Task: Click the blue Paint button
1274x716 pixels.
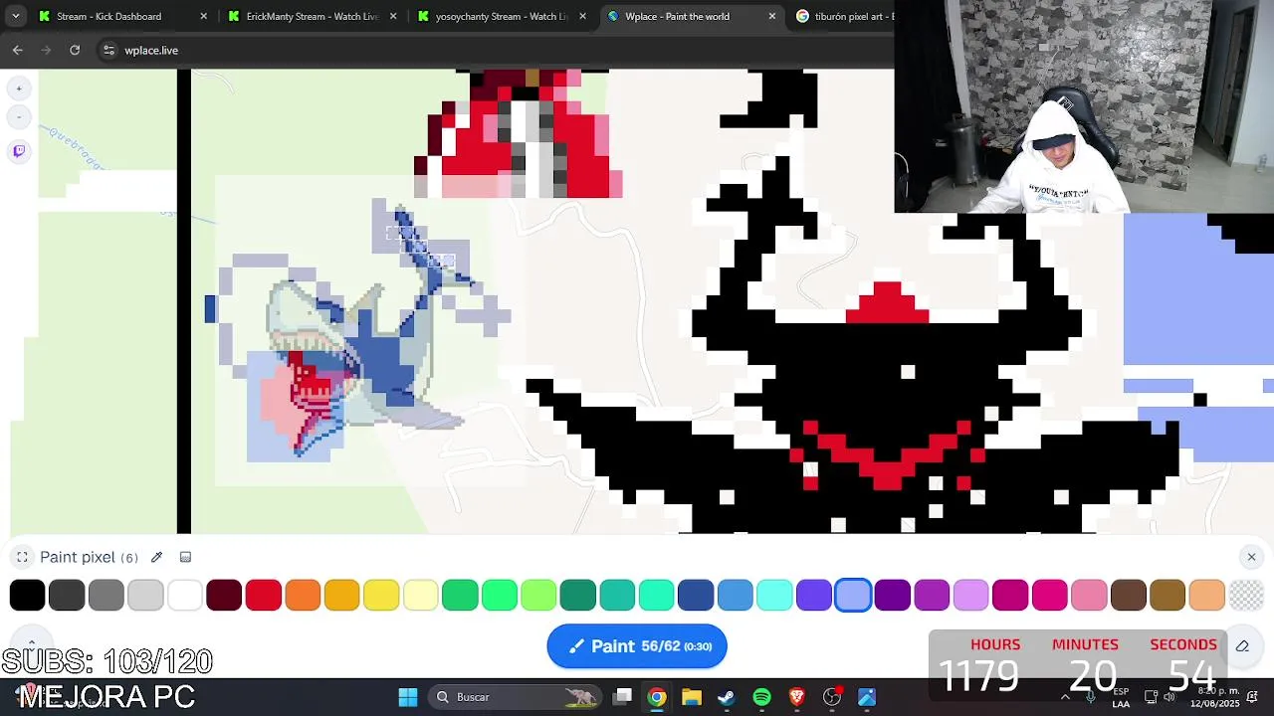Action: 637,646
